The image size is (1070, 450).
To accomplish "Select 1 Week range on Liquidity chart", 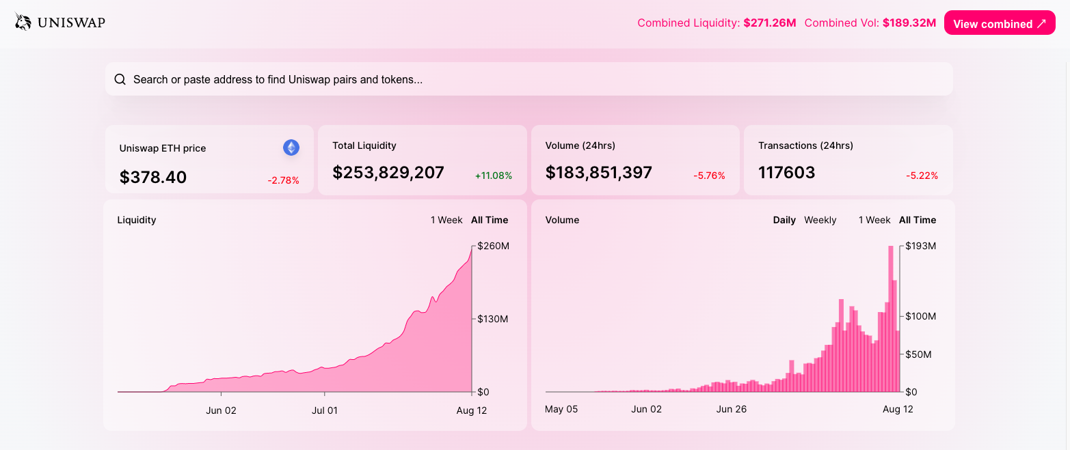I will coord(446,220).
